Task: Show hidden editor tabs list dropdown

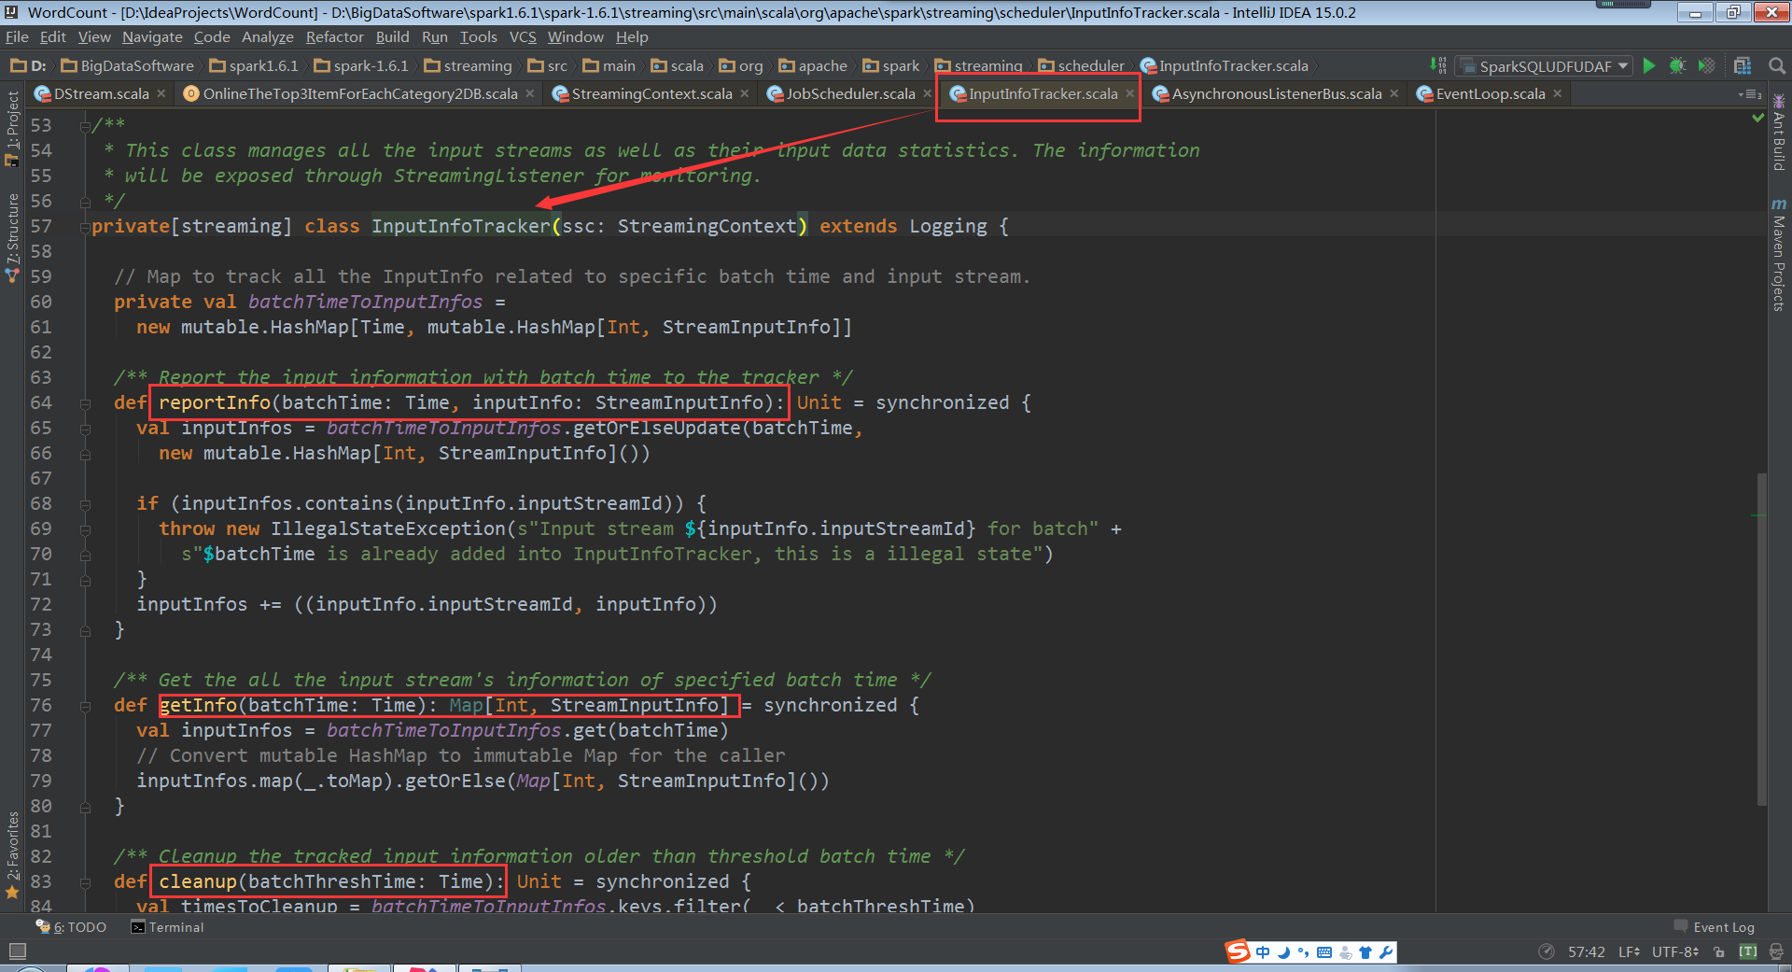Action: 1750,94
